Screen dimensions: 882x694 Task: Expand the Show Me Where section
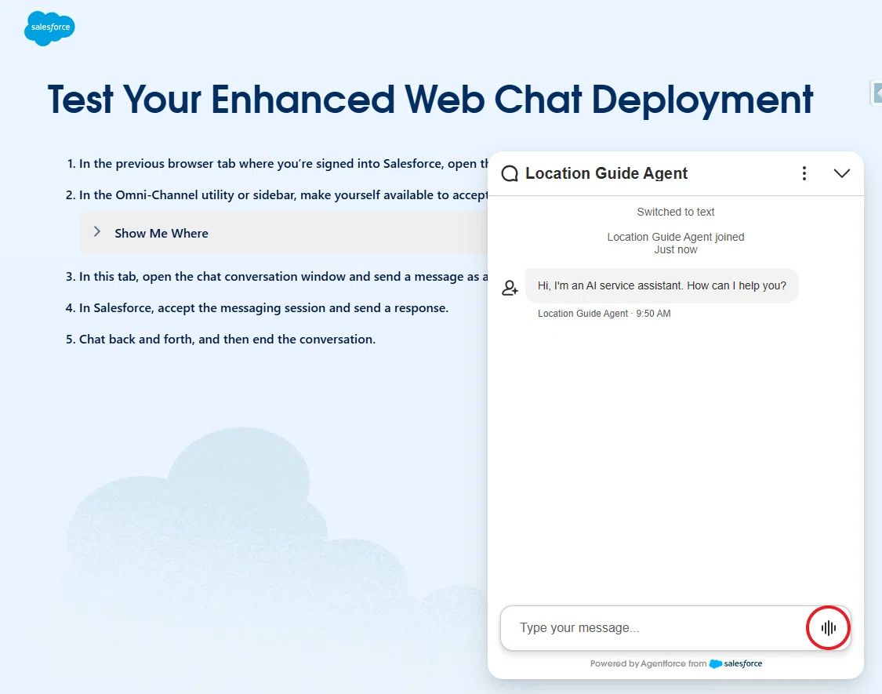click(284, 233)
